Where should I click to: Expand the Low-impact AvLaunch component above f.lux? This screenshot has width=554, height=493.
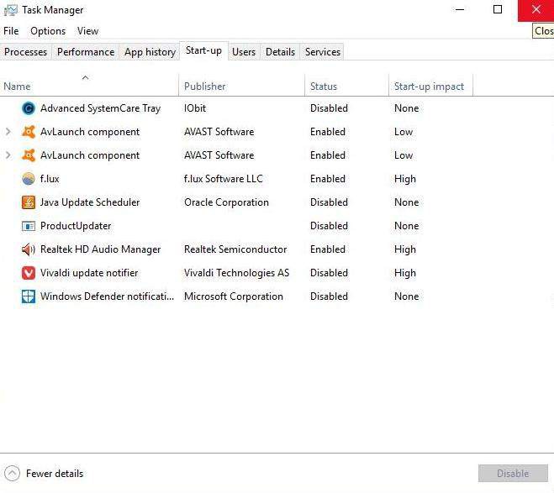[8, 155]
